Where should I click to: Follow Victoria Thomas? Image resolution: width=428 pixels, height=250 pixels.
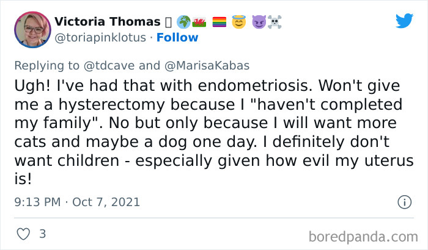coord(177,38)
